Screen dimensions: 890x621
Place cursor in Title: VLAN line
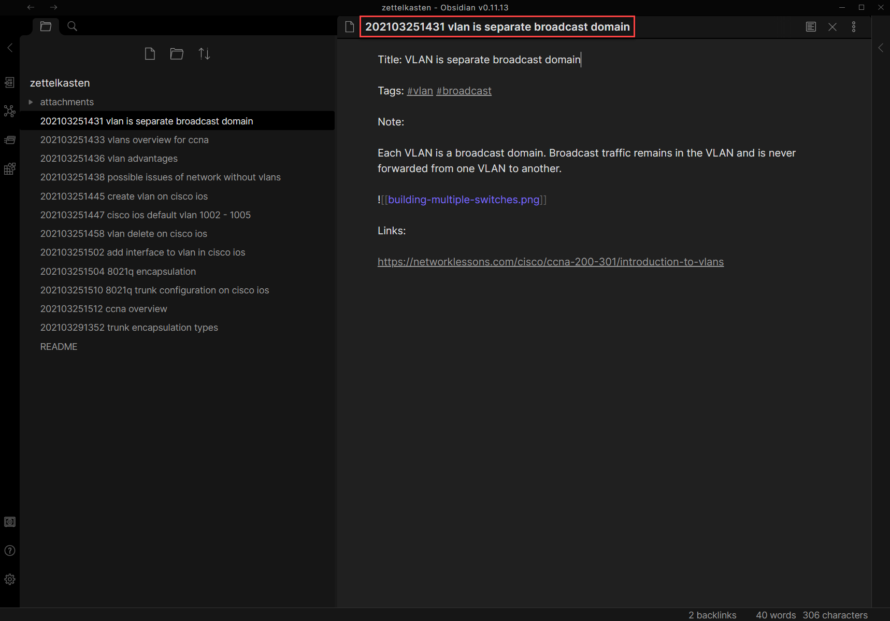(479, 60)
